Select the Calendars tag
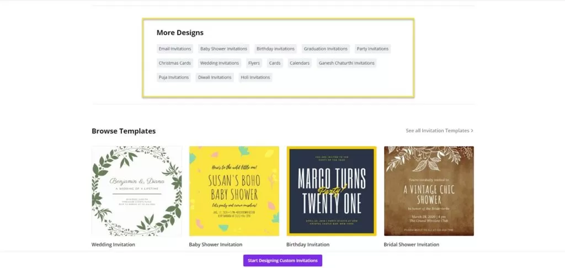565x268 pixels. coord(300,63)
